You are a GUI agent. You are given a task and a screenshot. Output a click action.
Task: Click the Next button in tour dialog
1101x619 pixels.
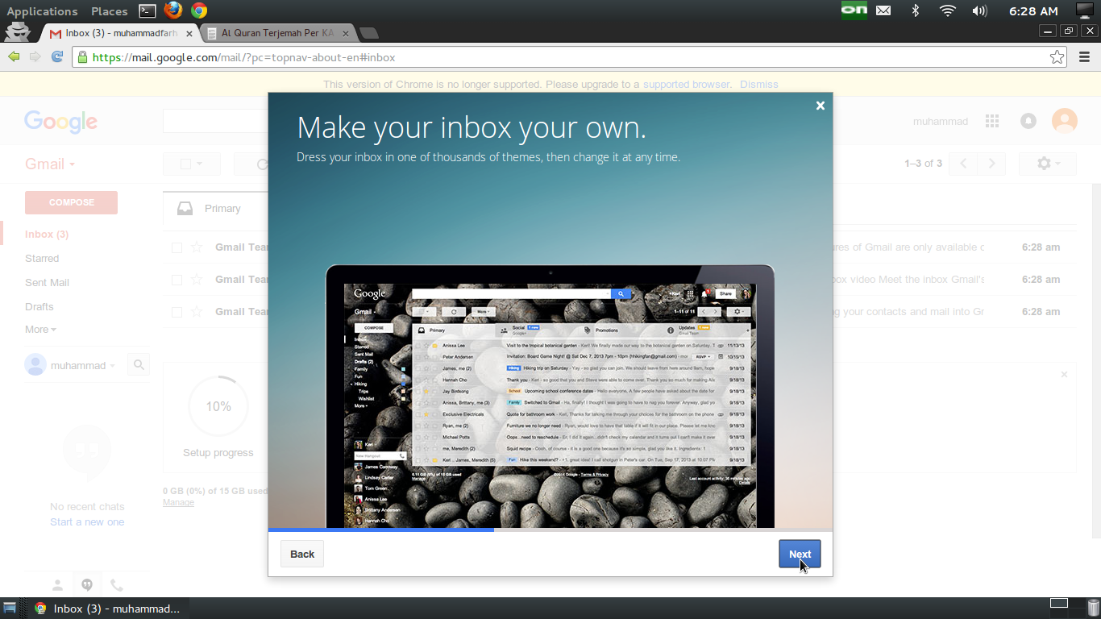(x=800, y=554)
